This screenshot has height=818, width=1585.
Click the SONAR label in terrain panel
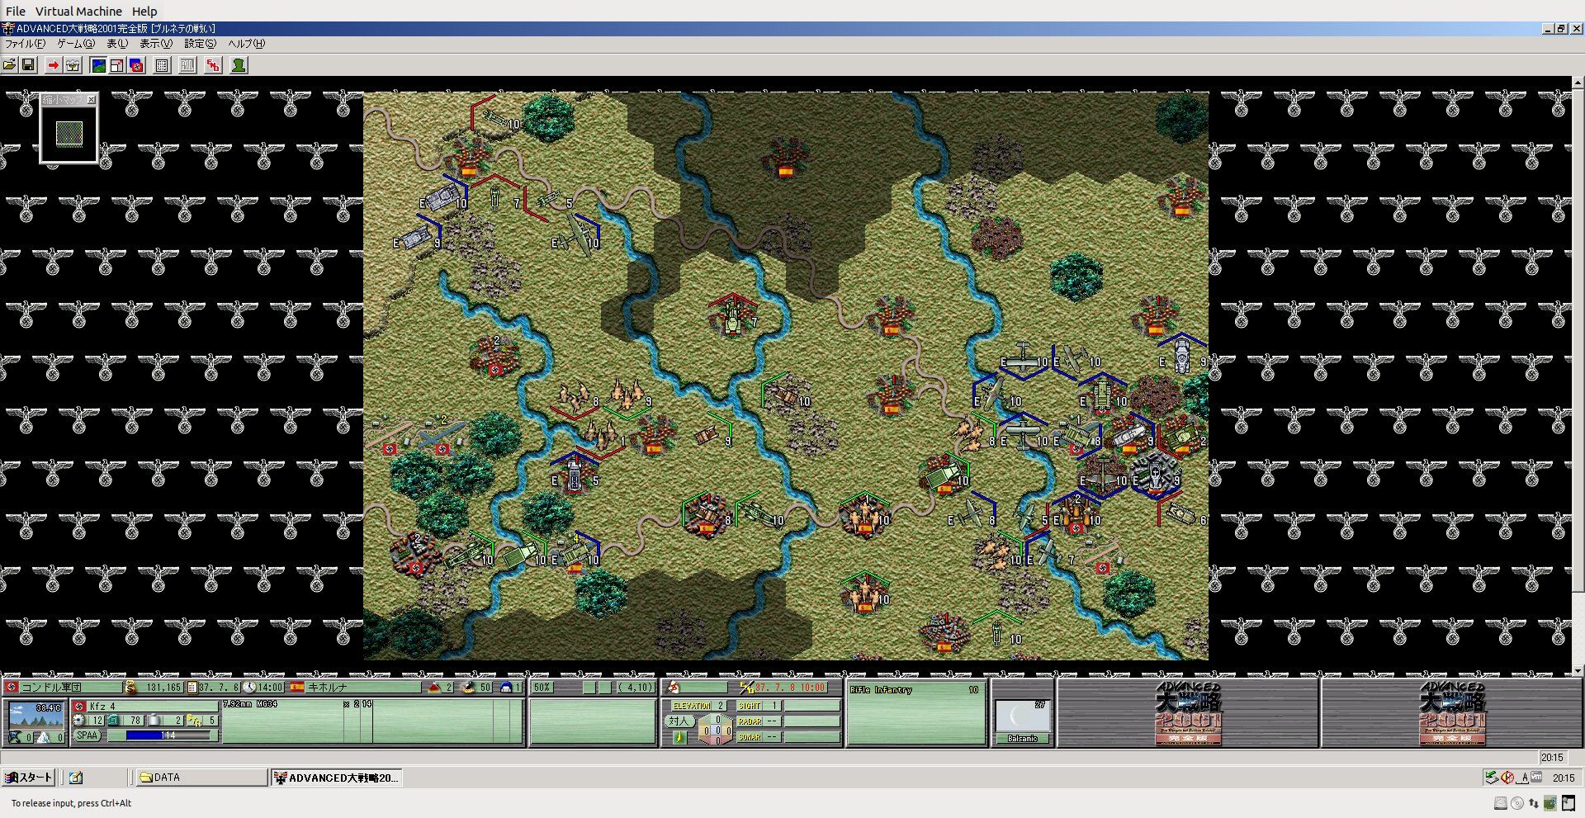point(750,737)
